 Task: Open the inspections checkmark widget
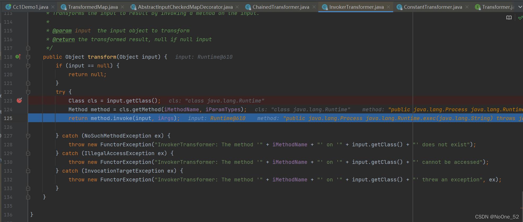coord(520,18)
